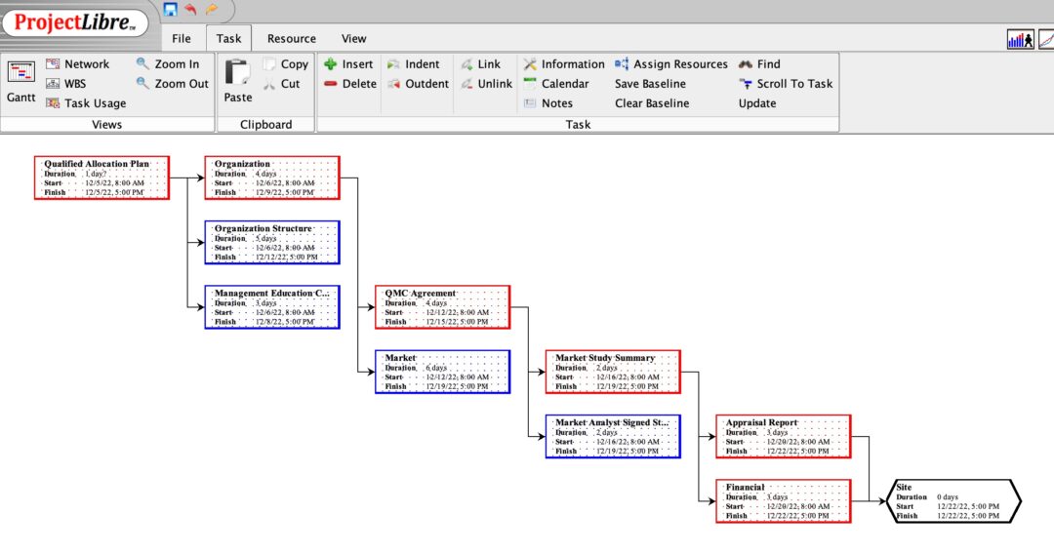
Task: Open task Notes
Action: coord(547,102)
